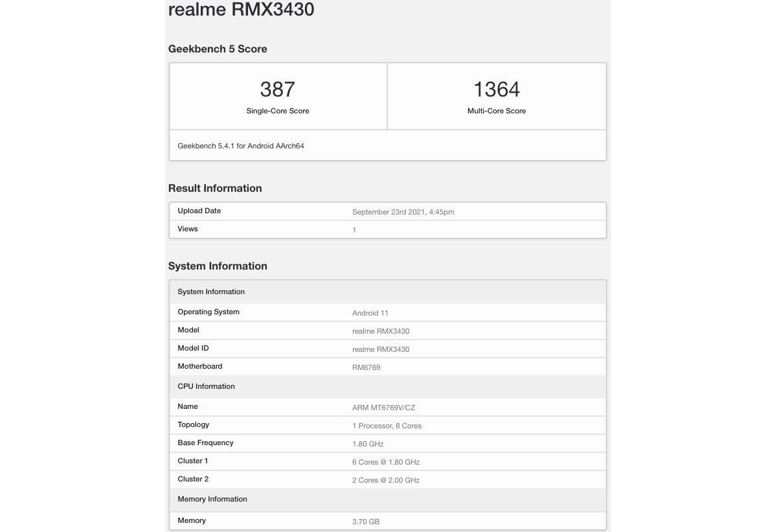This screenshot has height=532, width=777.
Task: Click the Memory value 3.70 GB
Action: pyautogui.click(x=365, y=521)
